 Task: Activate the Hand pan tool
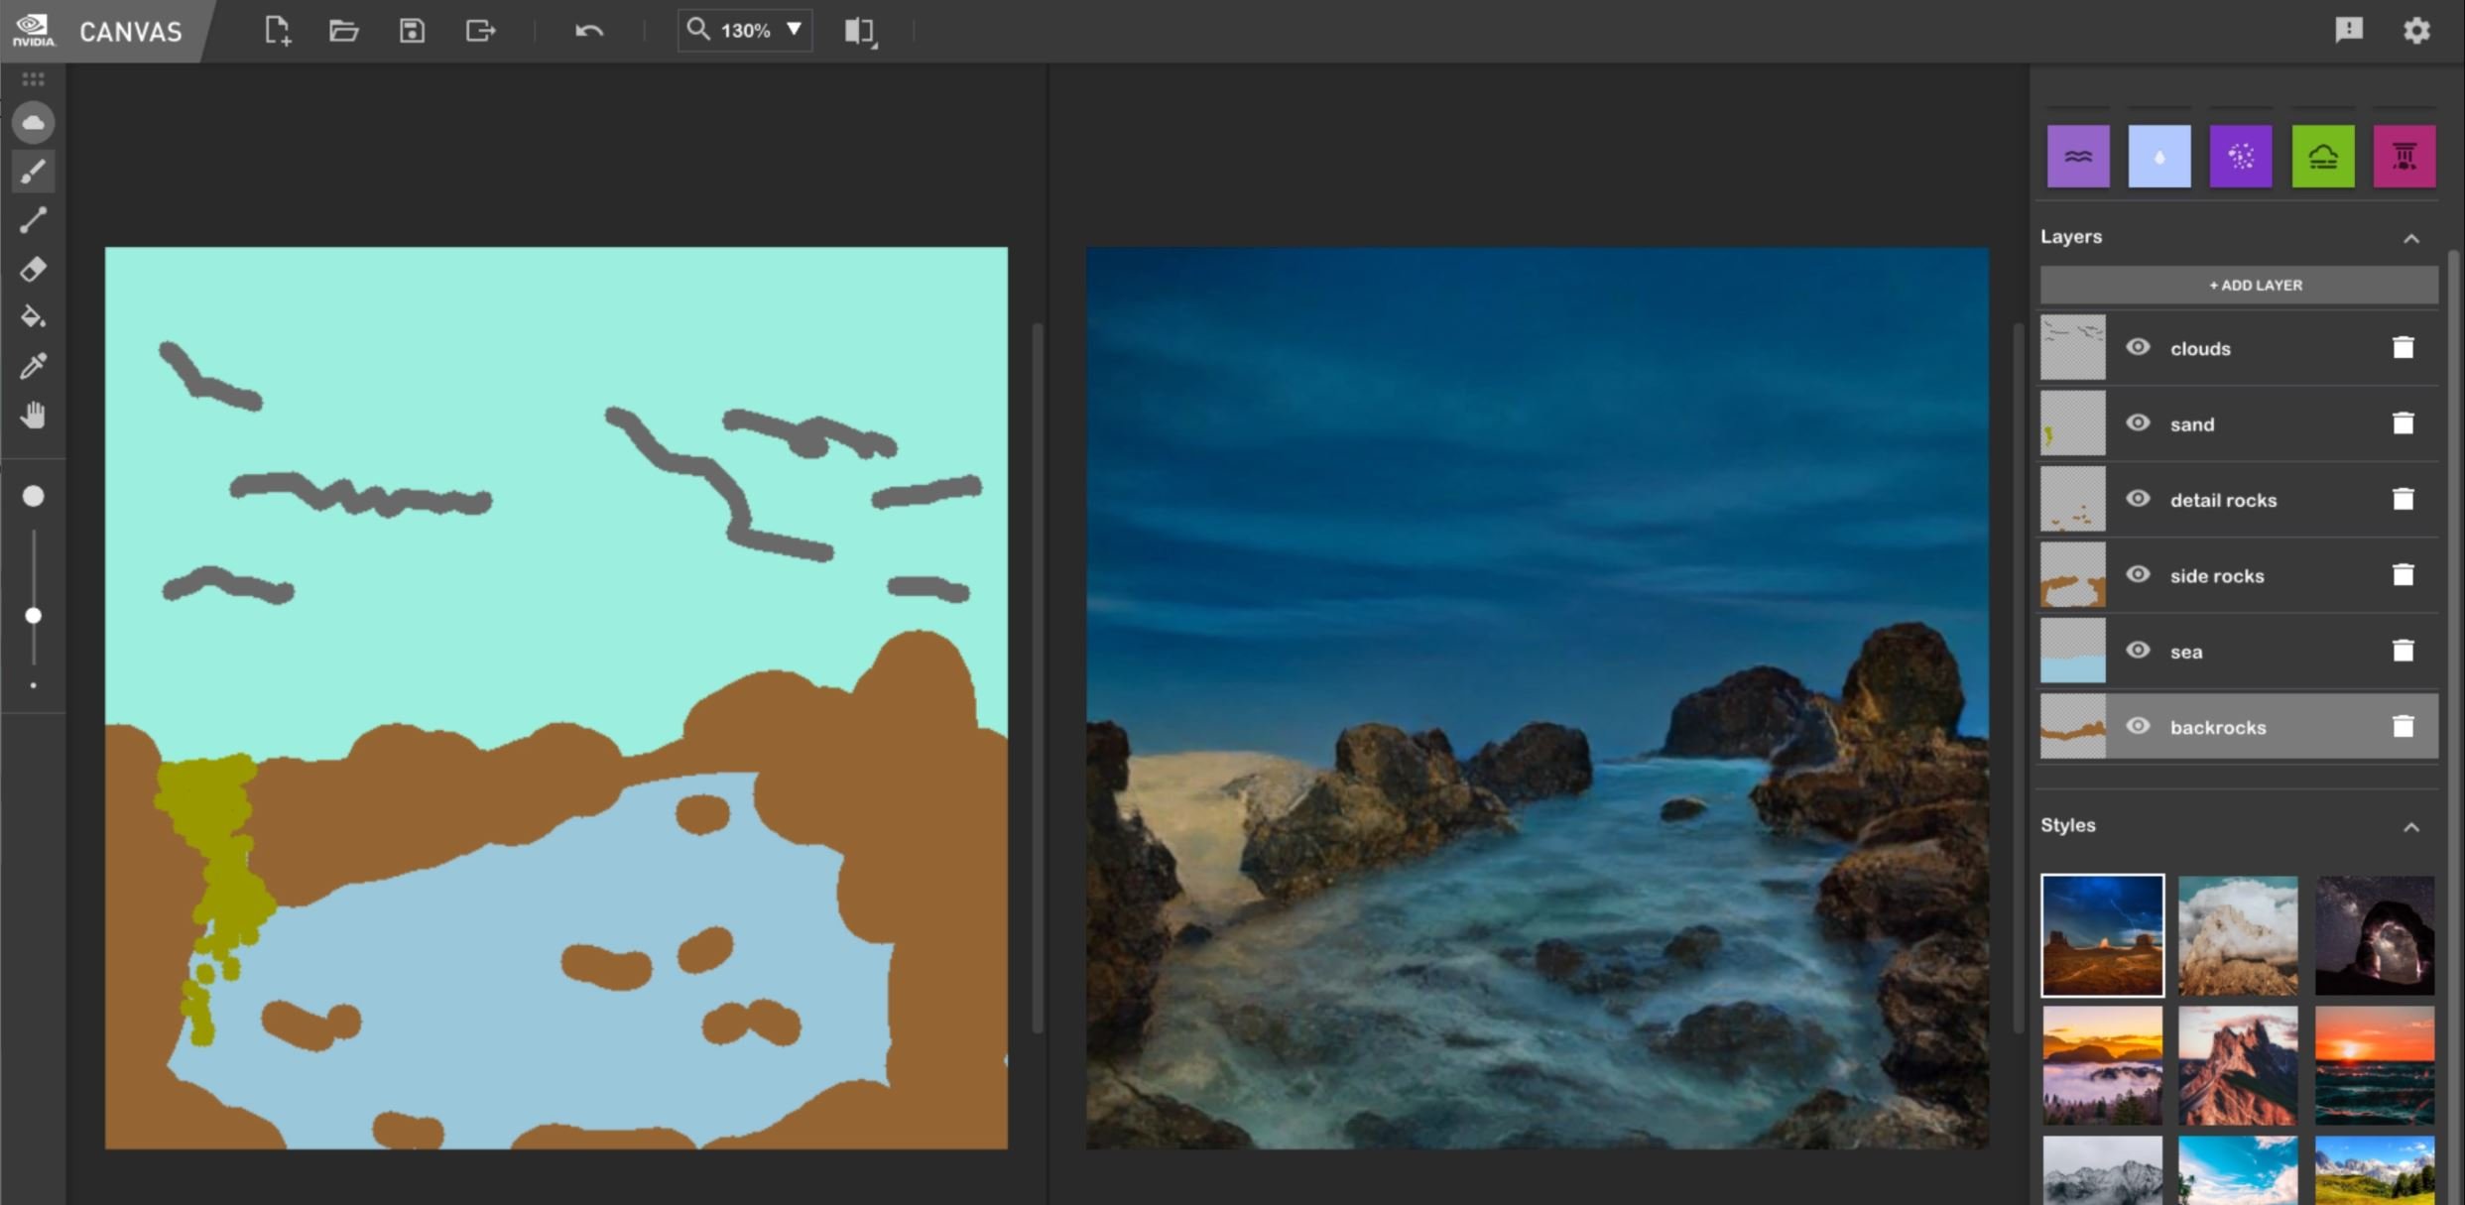(34, 415)
